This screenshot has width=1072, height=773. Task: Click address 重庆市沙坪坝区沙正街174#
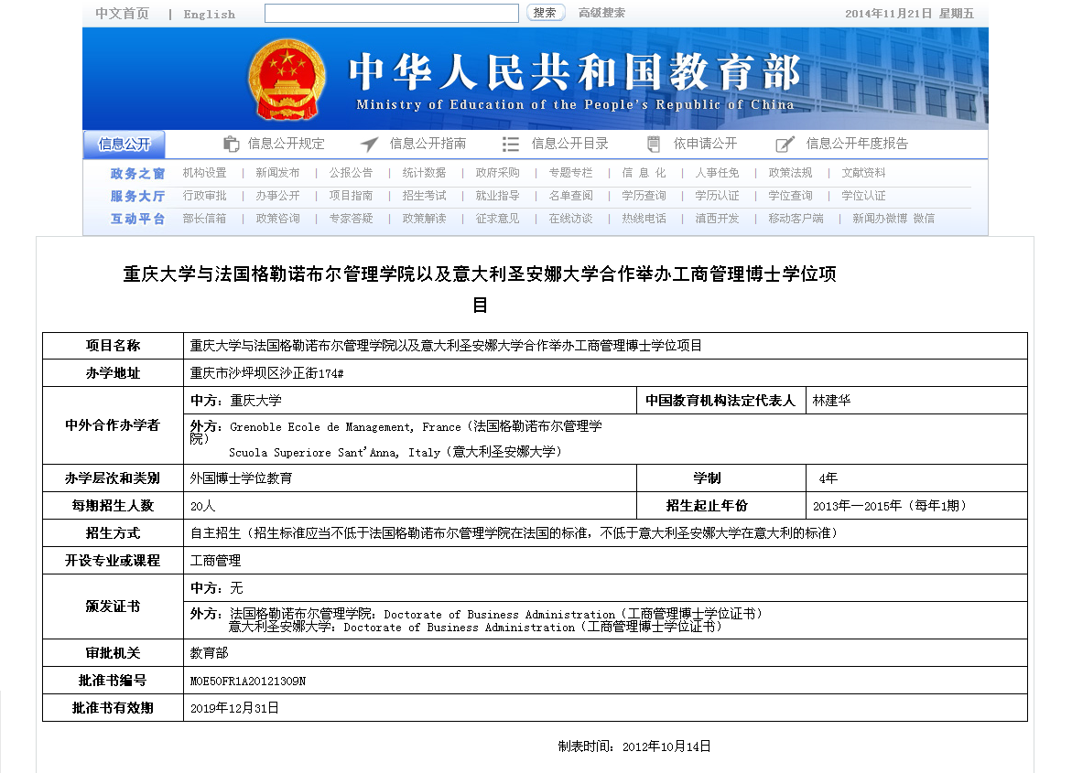click(x=266, y=373)
